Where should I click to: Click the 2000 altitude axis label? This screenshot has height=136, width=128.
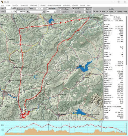[x=3, y=125]
